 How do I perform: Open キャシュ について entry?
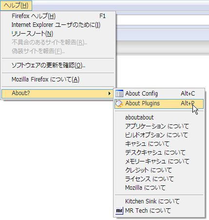(159, 144)
